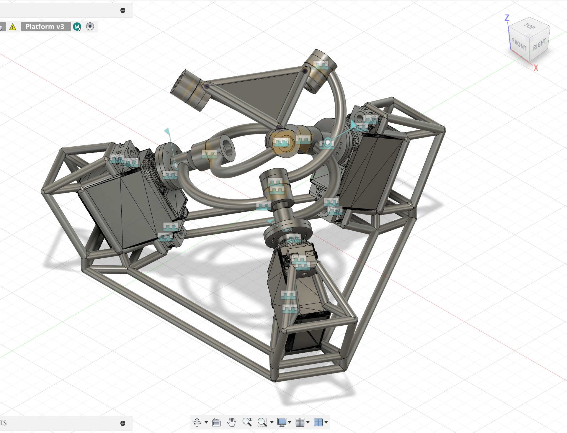The width and height of the screenshot is (567, 433).
Task: Click the Viewports layout icon
Action: 318,422
